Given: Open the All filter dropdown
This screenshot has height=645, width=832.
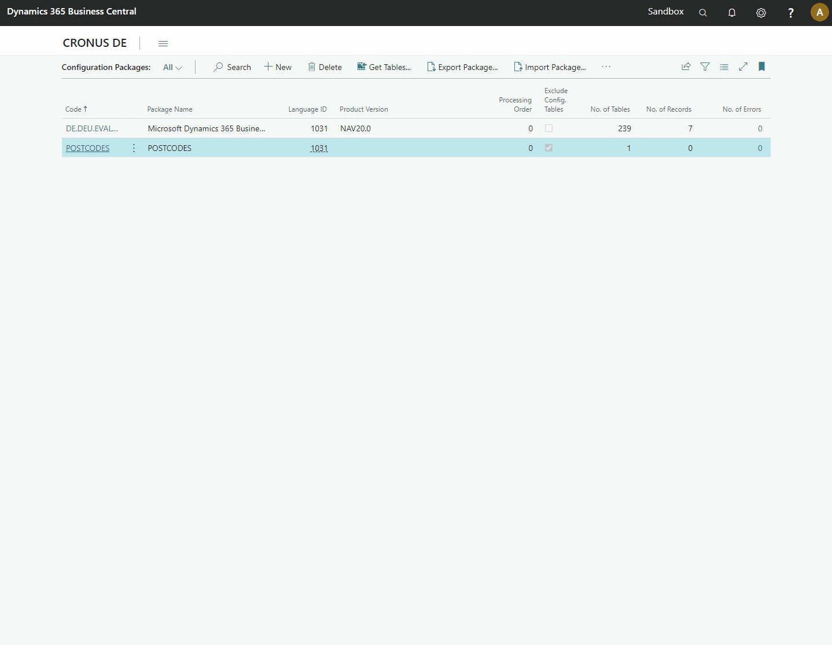Looking at the screenshot, I should (172, 67).
